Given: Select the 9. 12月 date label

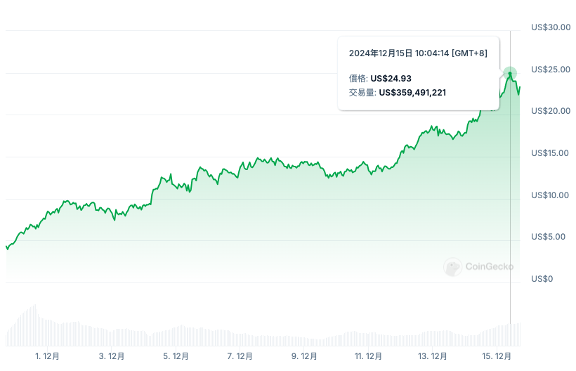Looking at the screenshot, I should (303, 356).
